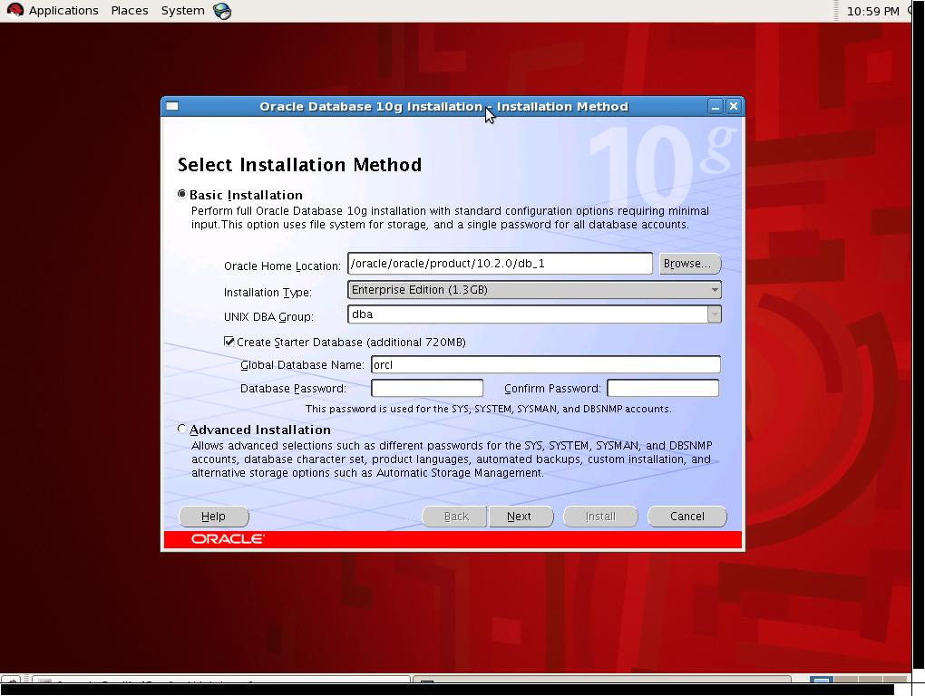Minimize the Oracle installer window

click(715, 107)
